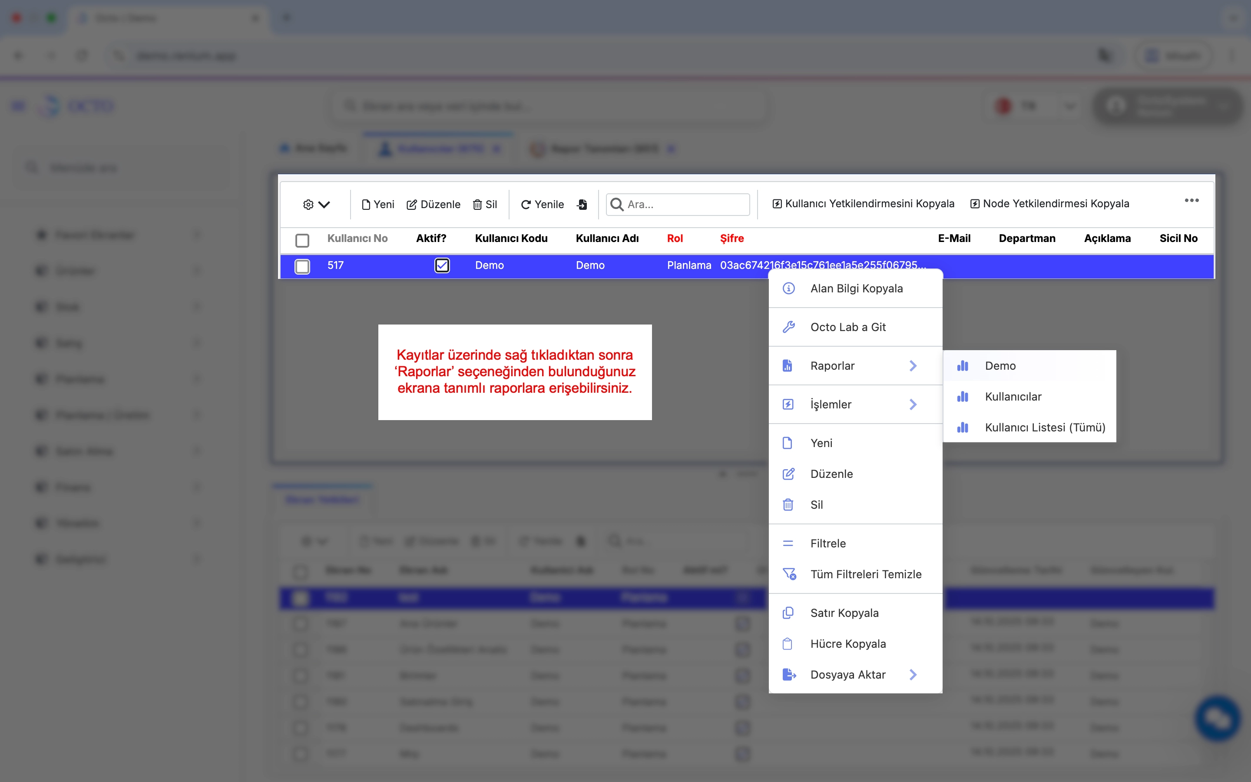Click the bar chart icon beside Kullanıcılar report
The width and height of the screenshot is (1251, 782).
(963, 397)
